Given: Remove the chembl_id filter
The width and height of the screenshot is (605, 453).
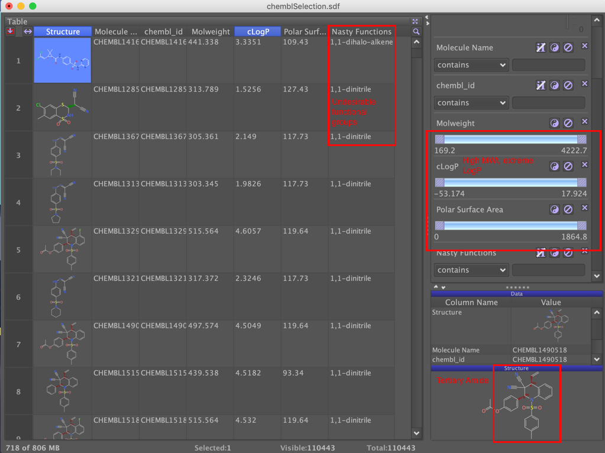Looking at the screenshot, I should [x=584, y=84].
